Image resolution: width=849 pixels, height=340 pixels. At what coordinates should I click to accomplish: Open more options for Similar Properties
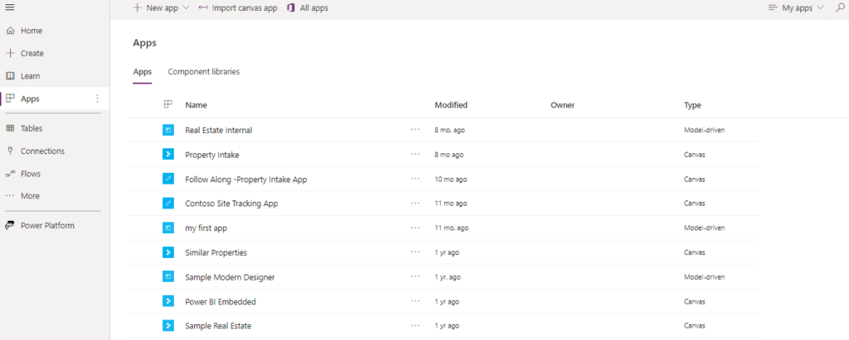click(415, 251)
